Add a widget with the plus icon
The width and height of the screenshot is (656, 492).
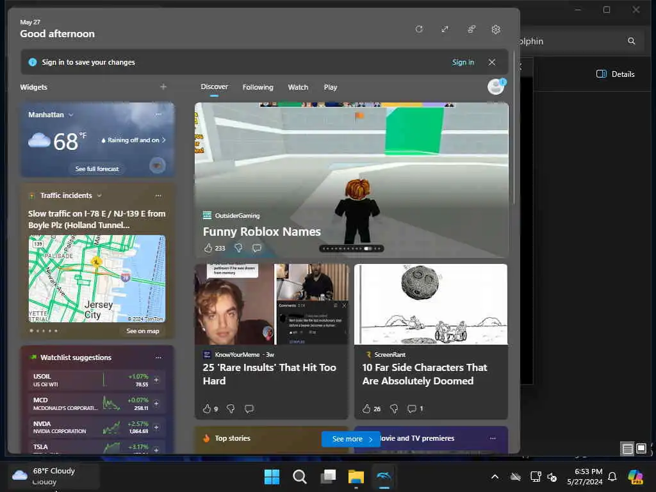click(163, 86)
